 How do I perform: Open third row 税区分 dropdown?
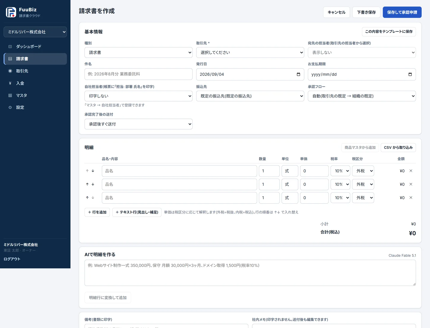point(363,198)
